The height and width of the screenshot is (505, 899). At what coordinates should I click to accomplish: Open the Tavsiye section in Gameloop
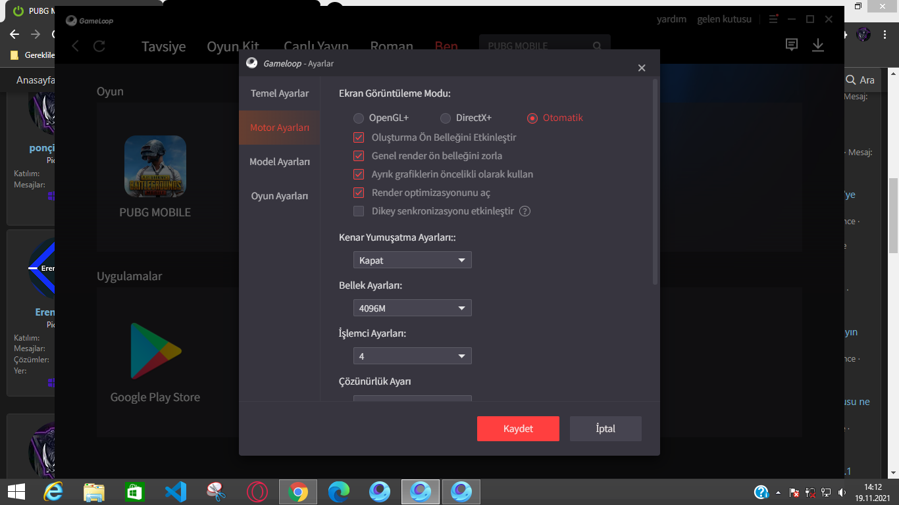(x=164, y=47)
